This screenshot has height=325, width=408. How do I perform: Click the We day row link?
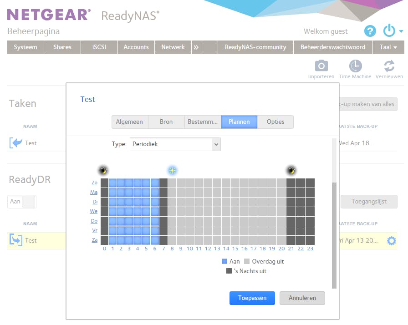point(94,211)
